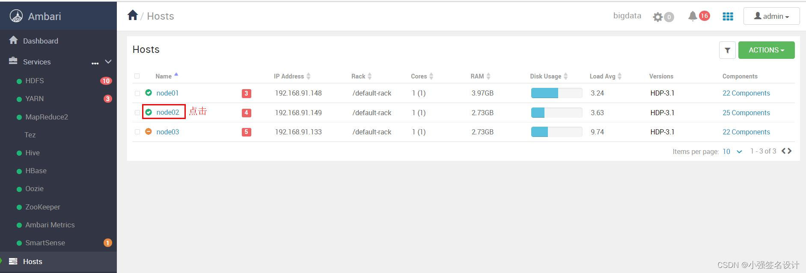The image size is (806, 273).
Task: Click node01 disk usage bar
Action: click(556, 93)
